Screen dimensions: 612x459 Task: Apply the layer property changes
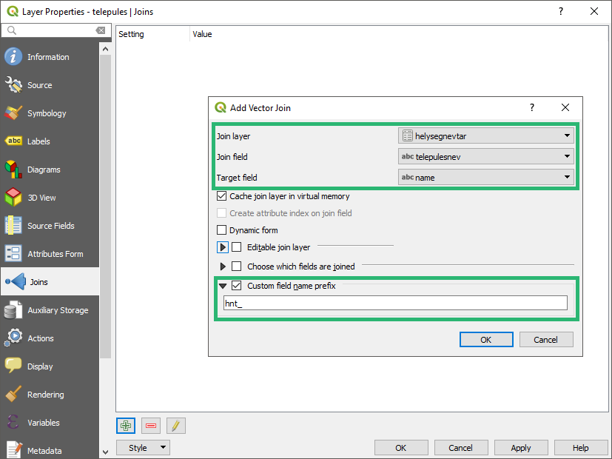point(521,448)
